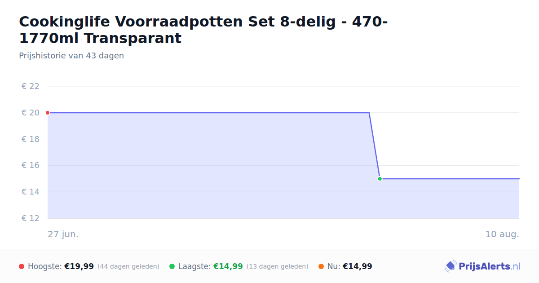Click the 'Prijshistorie van 43 dagen' subtitle

point(71,56)
